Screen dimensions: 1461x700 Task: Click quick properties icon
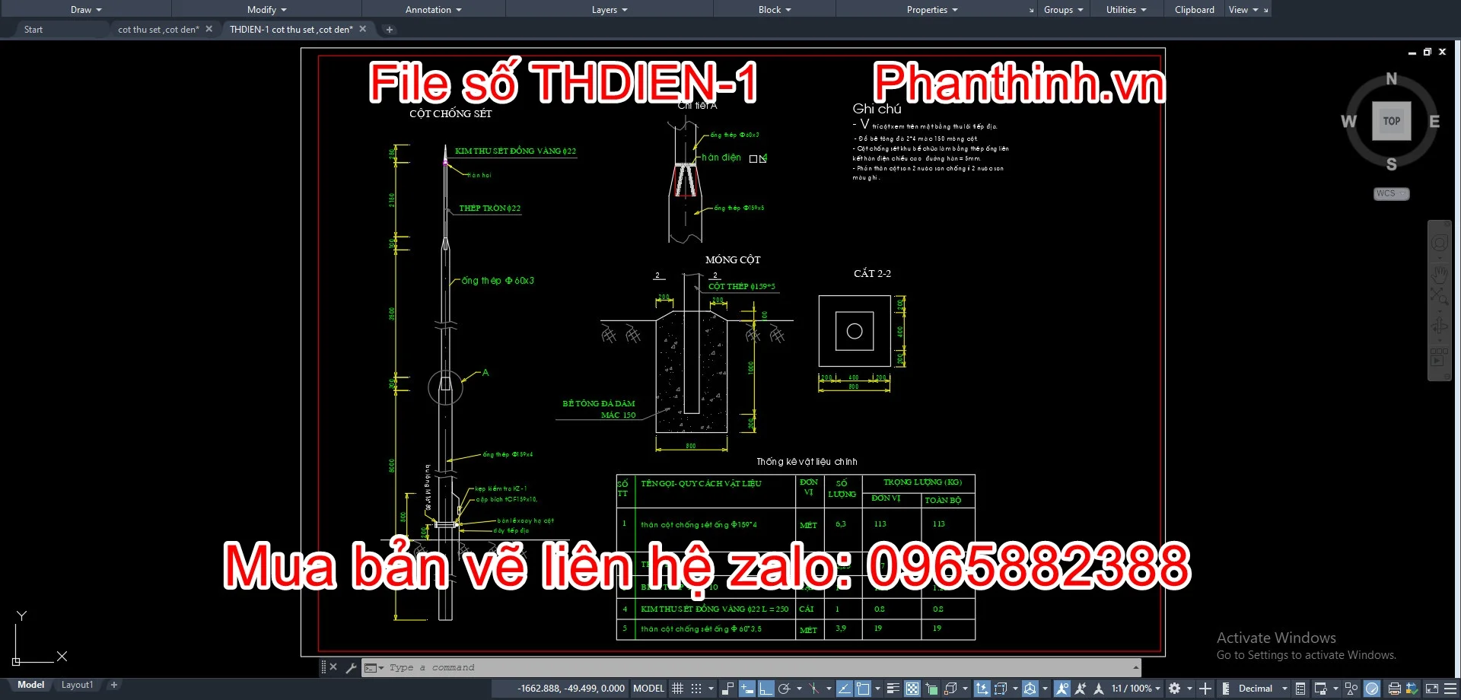tap(1300, 689)
